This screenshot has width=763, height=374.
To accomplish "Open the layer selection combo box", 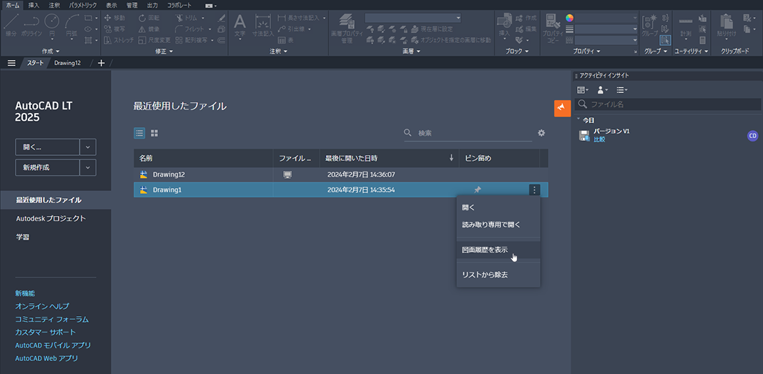I will coord(413,18).
